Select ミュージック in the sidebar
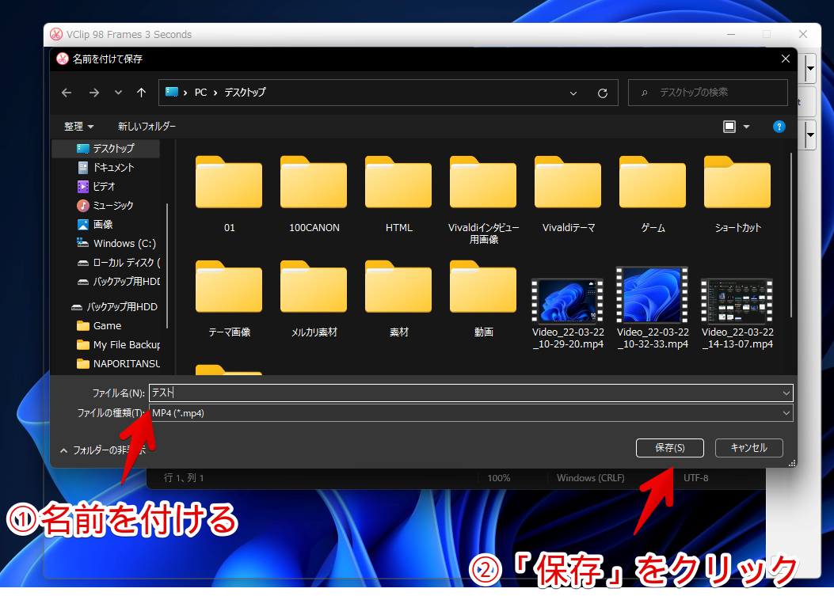This screenshot has height=596, width=834. point(105,205)
